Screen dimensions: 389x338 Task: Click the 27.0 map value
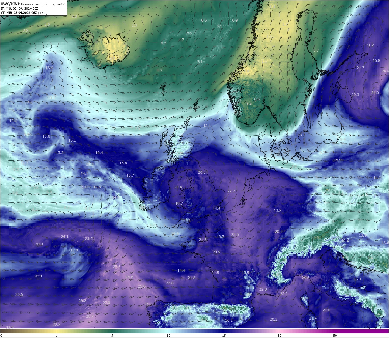point(106,303)
